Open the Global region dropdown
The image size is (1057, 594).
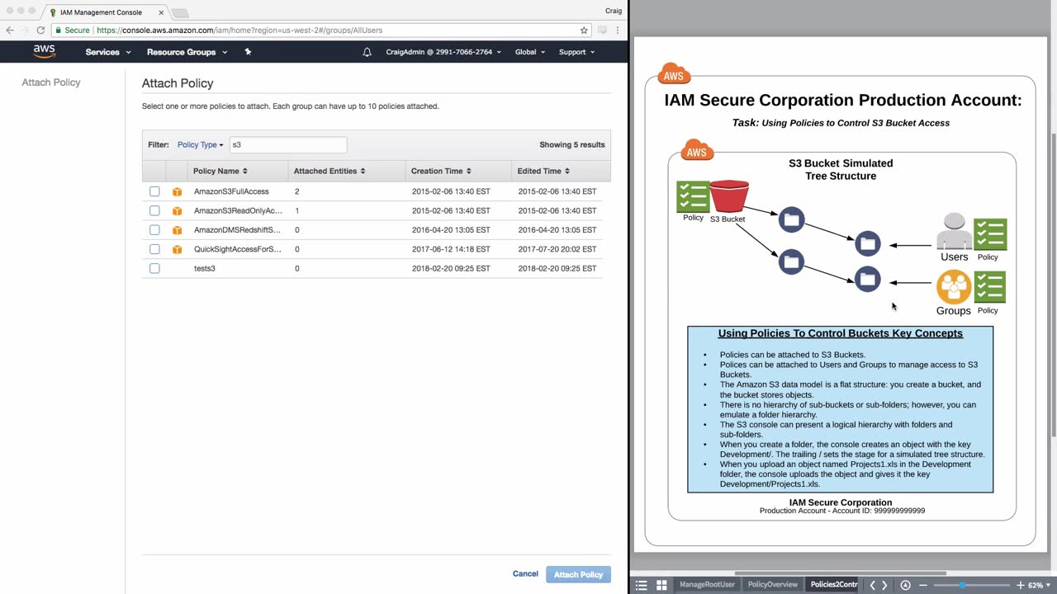point(530,52)
